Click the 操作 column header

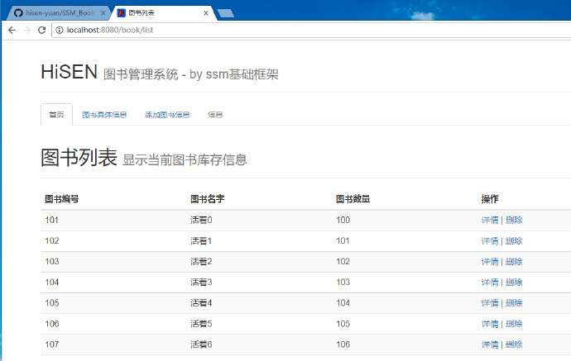point(490,199)
